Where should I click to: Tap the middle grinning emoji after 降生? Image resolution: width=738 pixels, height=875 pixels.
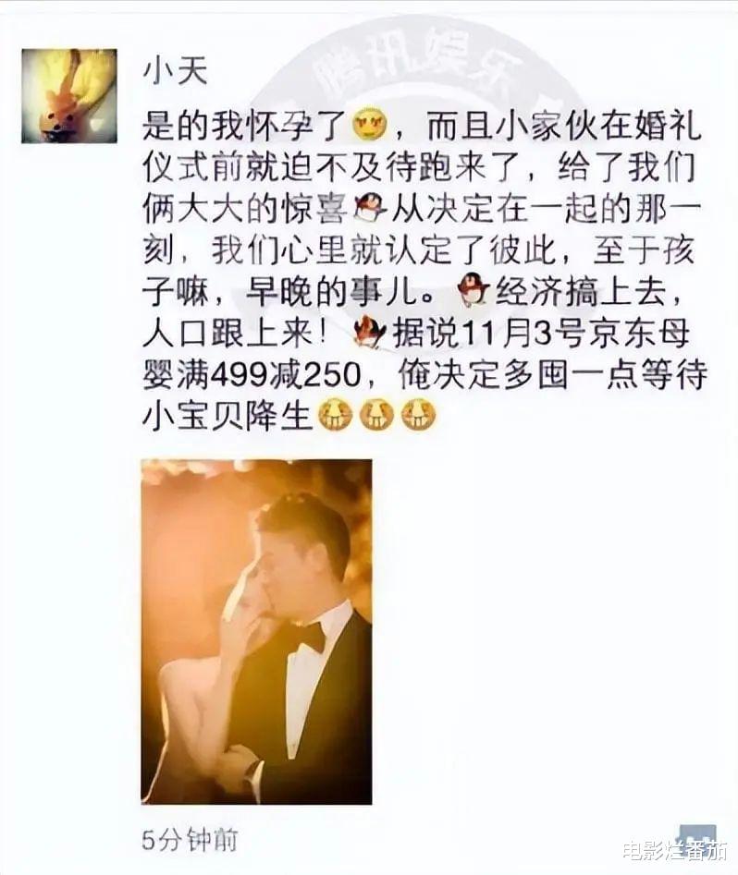pyautogui.click(x=376, y=416)
